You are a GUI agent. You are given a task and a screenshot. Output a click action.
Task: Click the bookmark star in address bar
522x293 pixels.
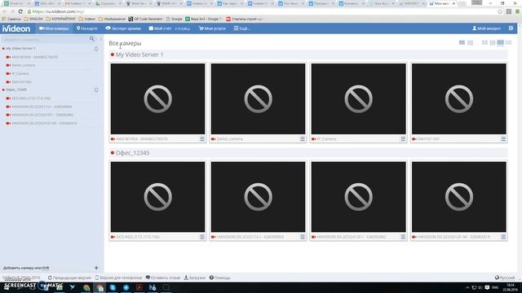point(500,11)
